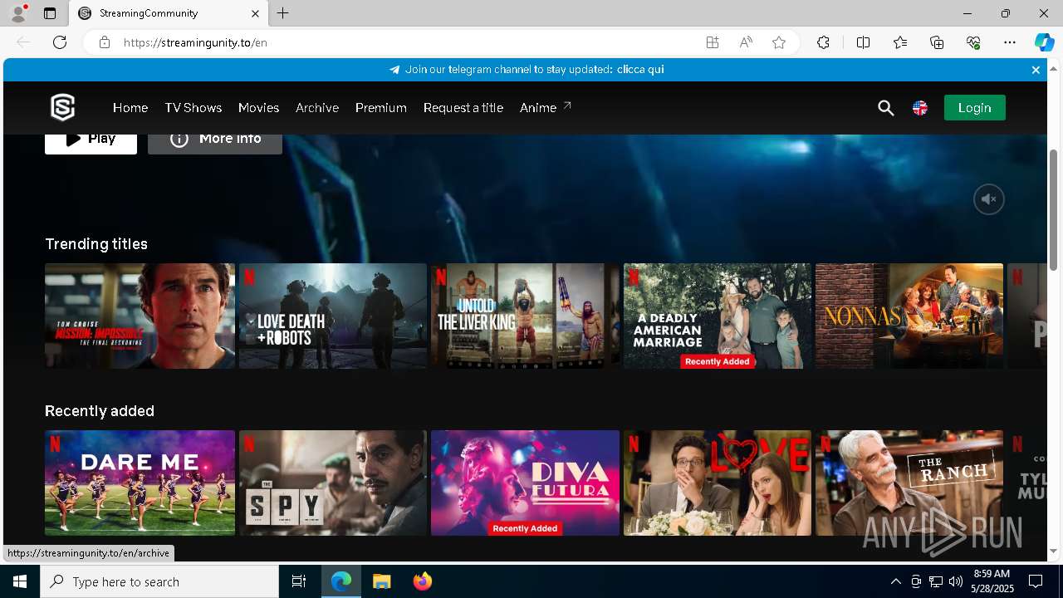Image resolution: width=1063 pixels, height=598 pixels.
Task: Open a new browser tab
Action: [x=283, y=13]
